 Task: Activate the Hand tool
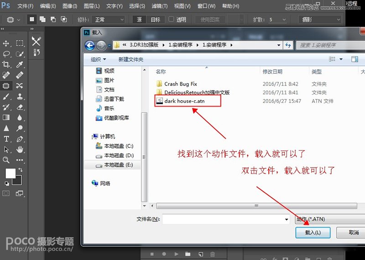pos(20,149)
